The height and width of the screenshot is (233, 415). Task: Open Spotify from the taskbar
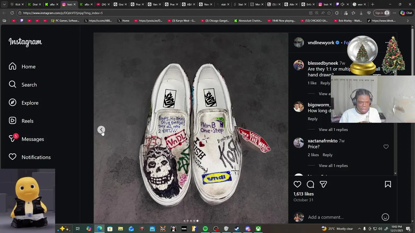tap(205, 229)
